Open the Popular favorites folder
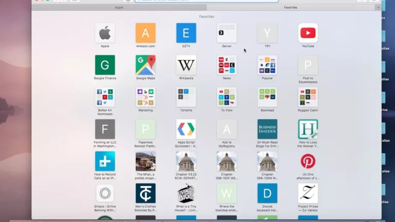This screenshot has height=222, width=395. click(267, 65)
